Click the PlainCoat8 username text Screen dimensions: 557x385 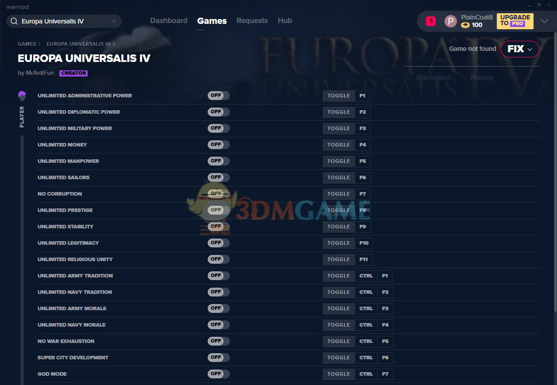pyautogui.click(x=477, y=17)
